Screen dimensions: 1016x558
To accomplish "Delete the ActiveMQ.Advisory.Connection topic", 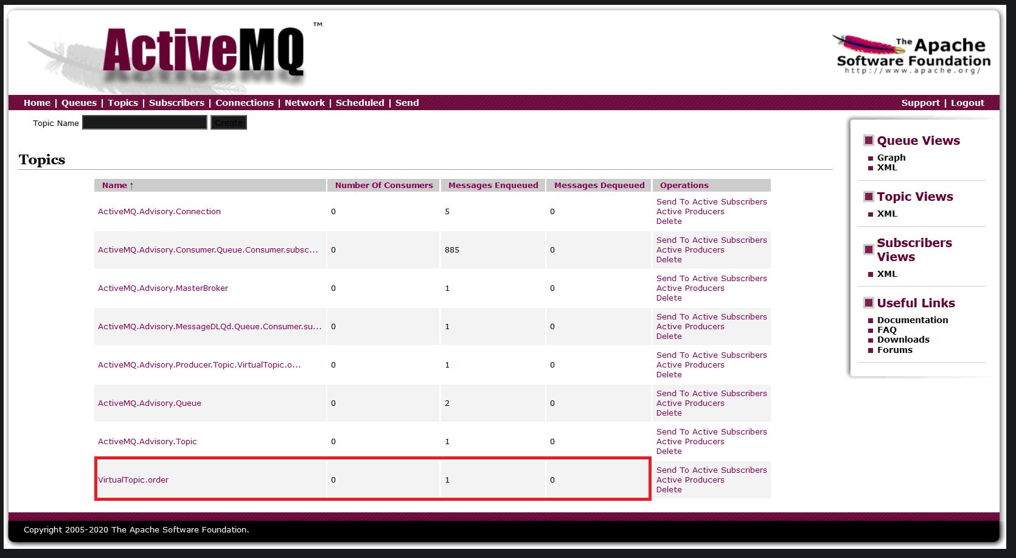I will 669,221.
